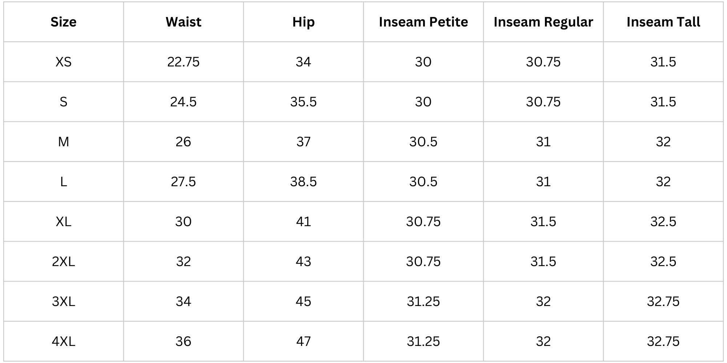Click the Inseam Petite header
727x363 pixels.
click(423, 22)
